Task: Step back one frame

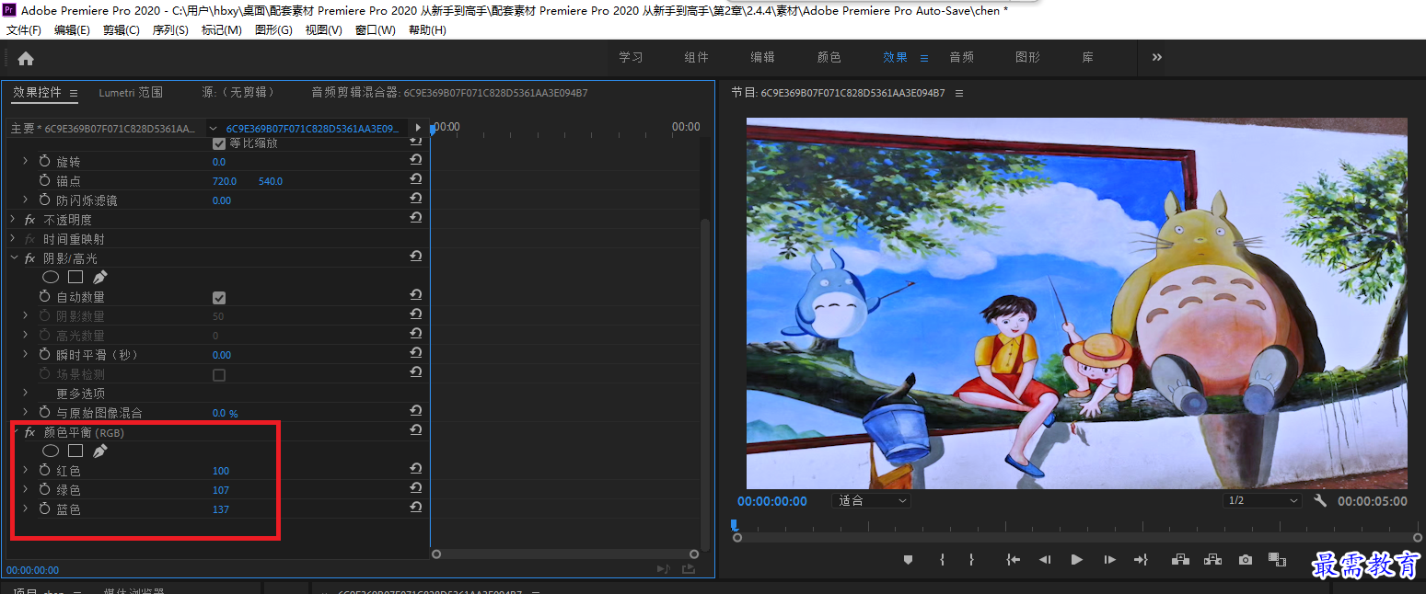Action: [x=1045, y=559]
